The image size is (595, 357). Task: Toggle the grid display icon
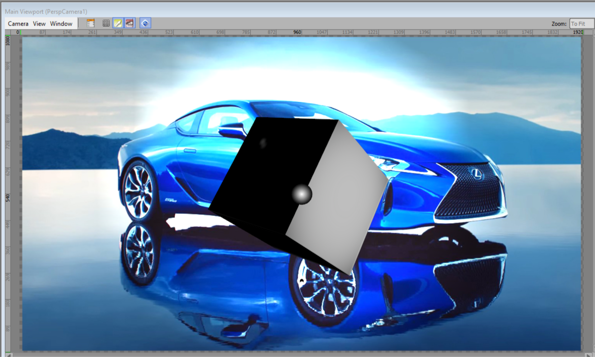106,23
